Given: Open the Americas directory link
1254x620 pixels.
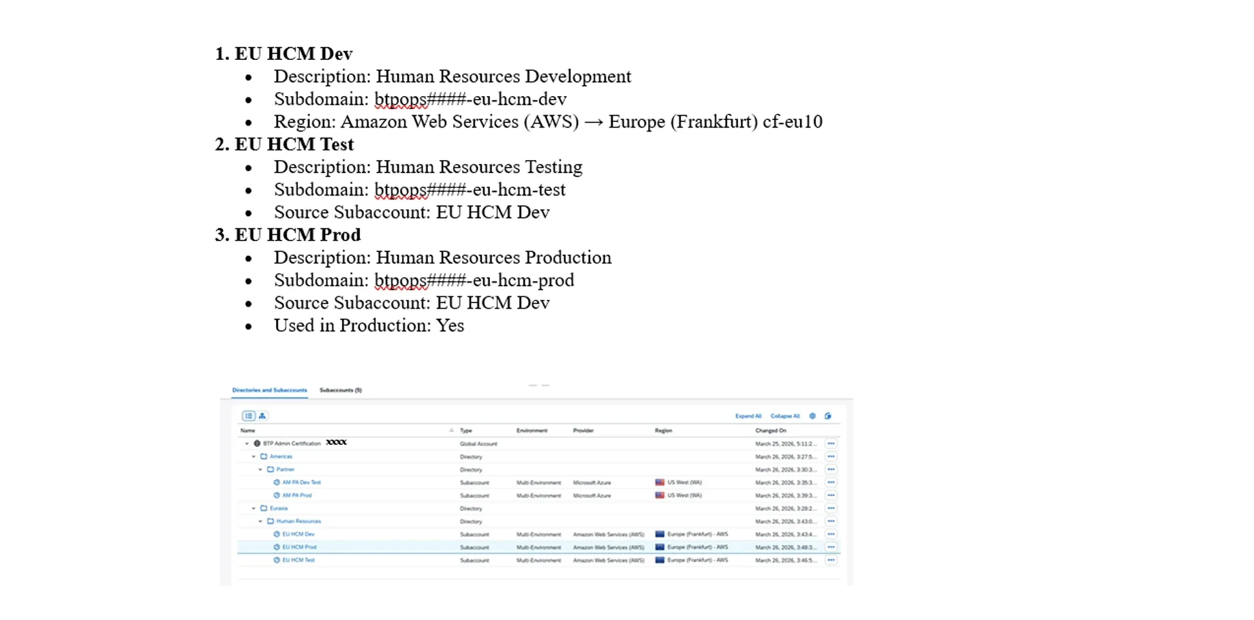Looking at the screenshot, I should click(x=281, y=456).
